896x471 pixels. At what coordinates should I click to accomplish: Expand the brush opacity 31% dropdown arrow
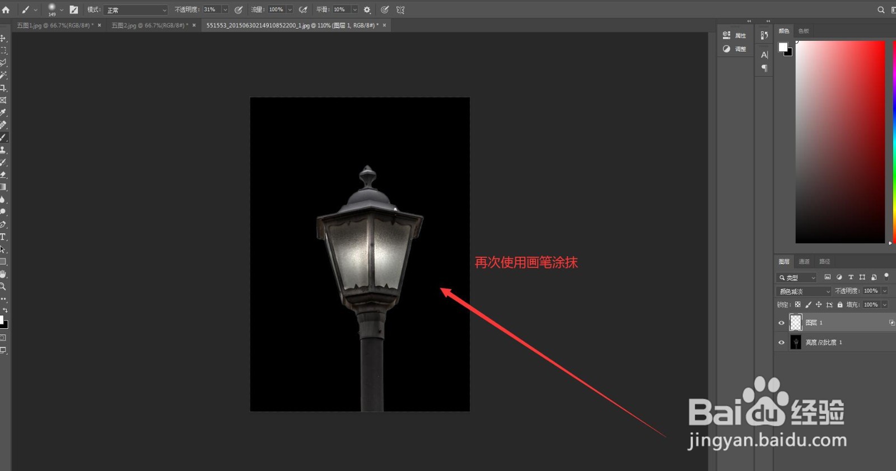225,10
